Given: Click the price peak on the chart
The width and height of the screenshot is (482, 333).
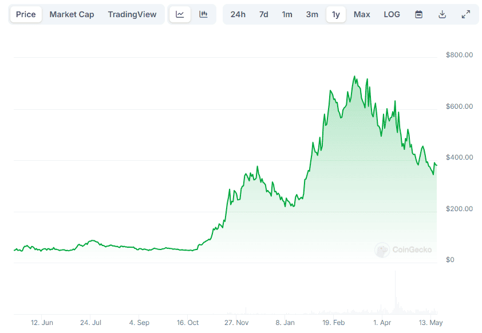Looking at the screenshot, I should 354,76.
